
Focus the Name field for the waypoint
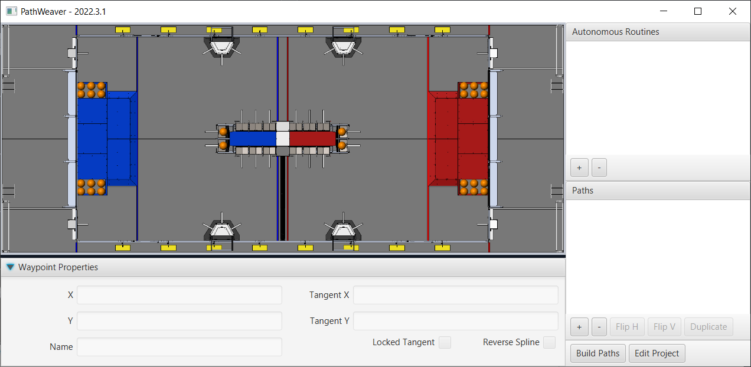(x=179, y=346)
